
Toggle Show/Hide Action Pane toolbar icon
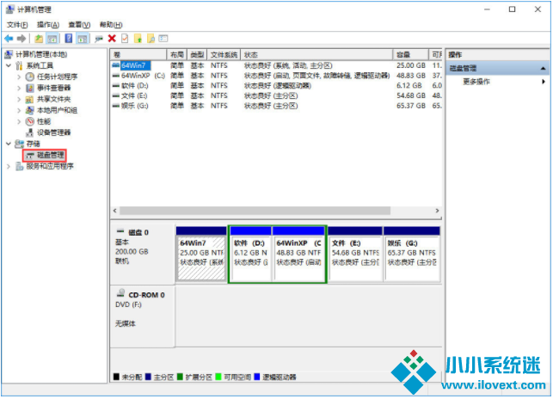(83, 39)
